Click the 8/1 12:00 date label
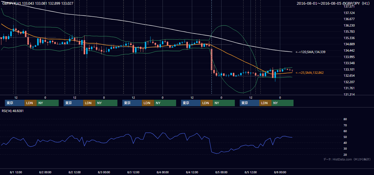Screen dimensions: 374x175 [x=16, y=172]
